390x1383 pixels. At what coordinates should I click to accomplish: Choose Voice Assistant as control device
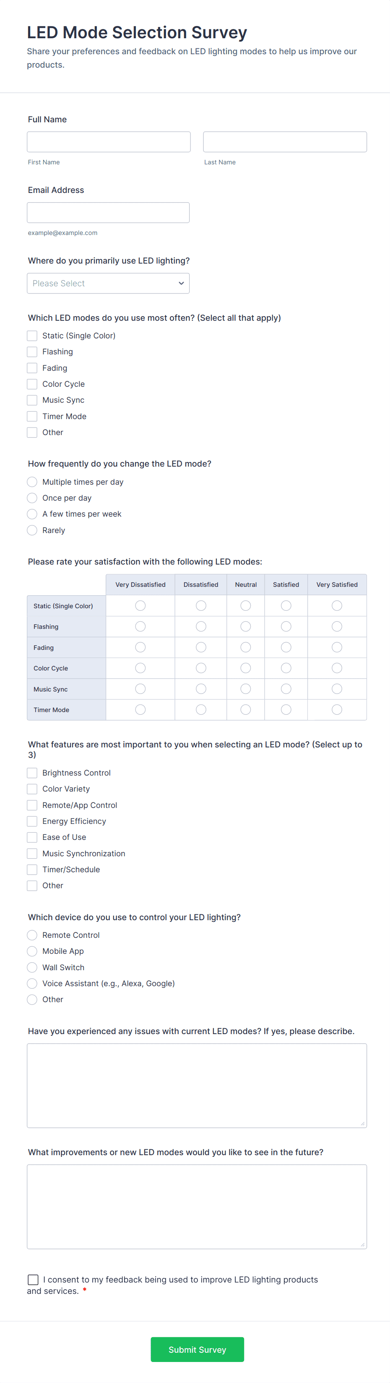tap(31, 983)
